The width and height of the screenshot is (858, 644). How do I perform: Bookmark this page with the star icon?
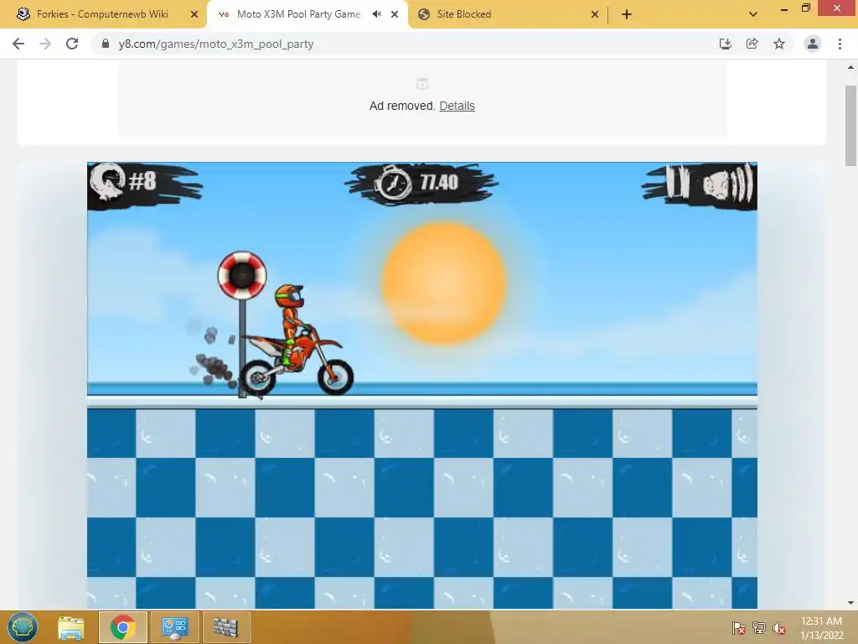779,44
